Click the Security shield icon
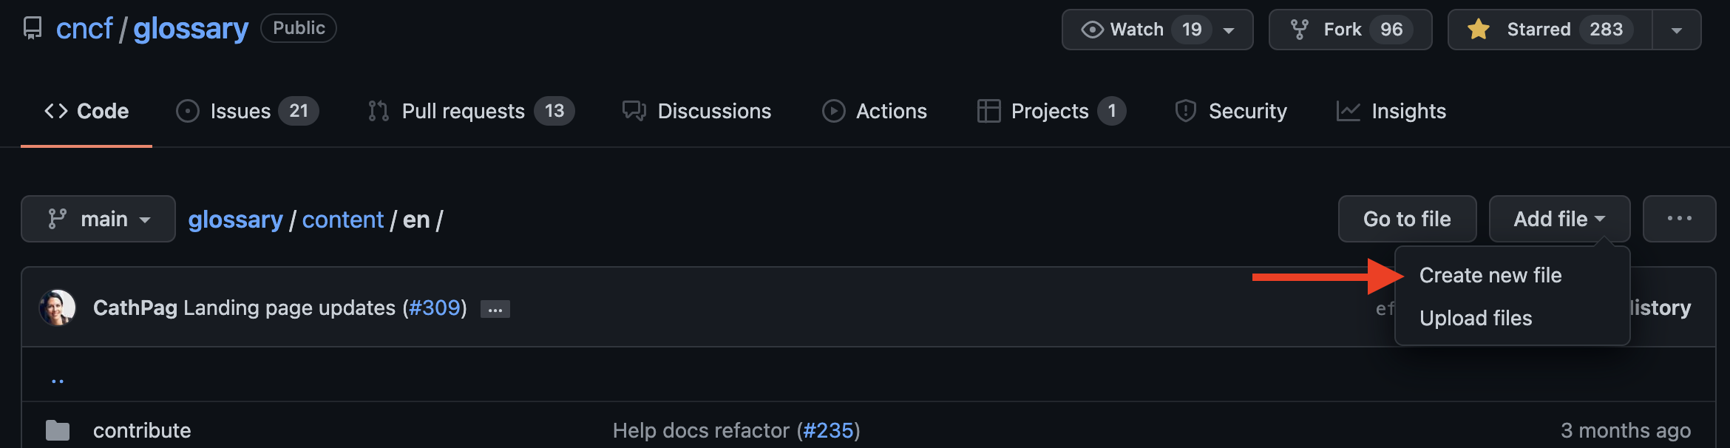Image resolution: width=1730 pixels, height=448 pixels. 1186,111
